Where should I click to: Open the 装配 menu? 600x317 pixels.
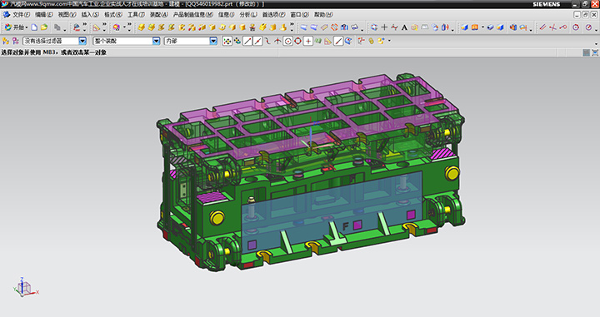[x=158, y=14]
